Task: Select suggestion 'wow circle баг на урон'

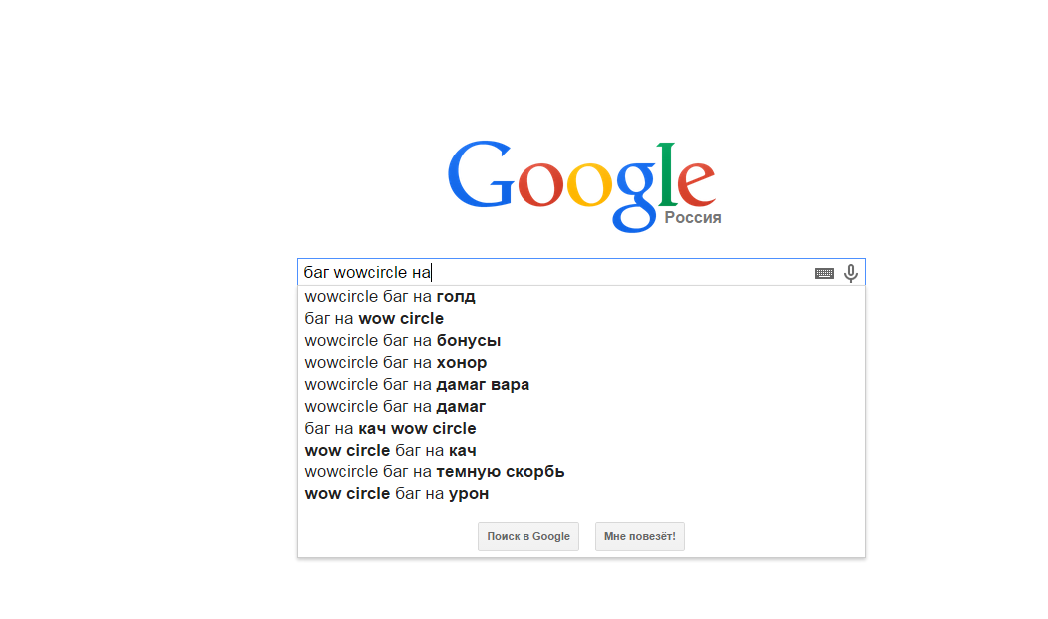Action: (x=580, y=494)
